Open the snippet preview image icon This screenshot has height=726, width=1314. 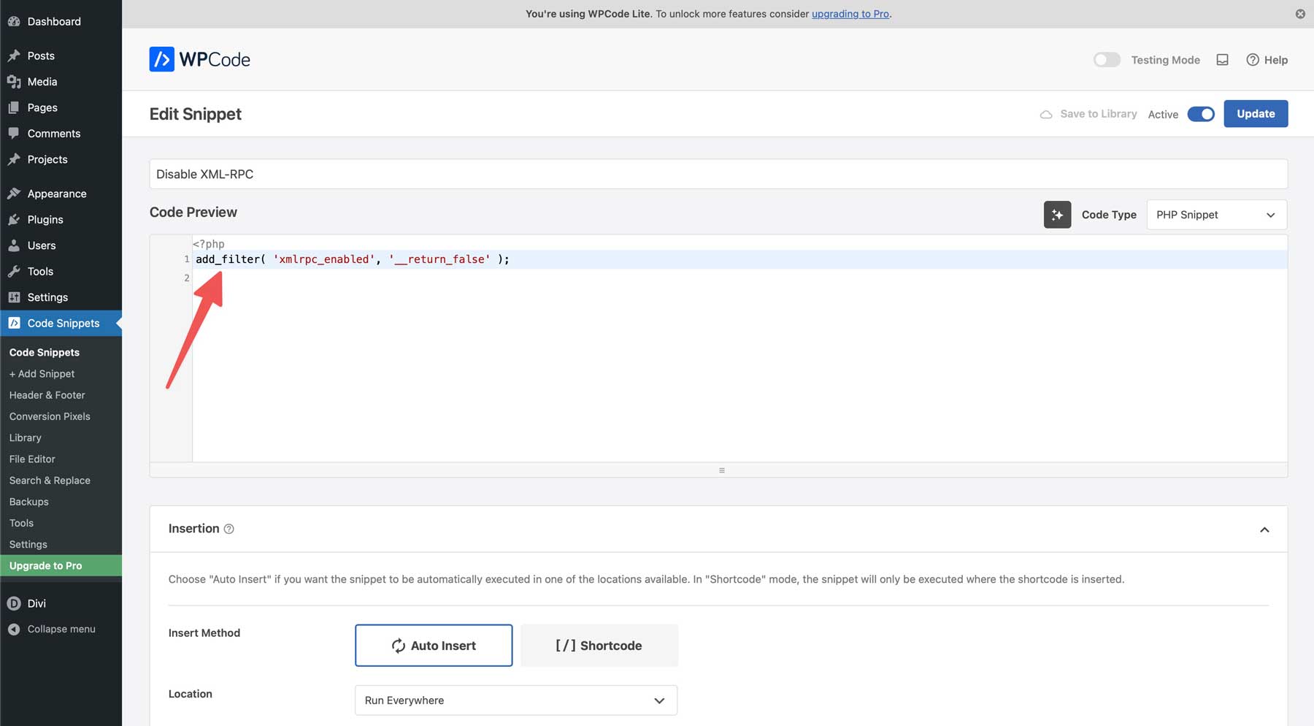[1223, 60]
